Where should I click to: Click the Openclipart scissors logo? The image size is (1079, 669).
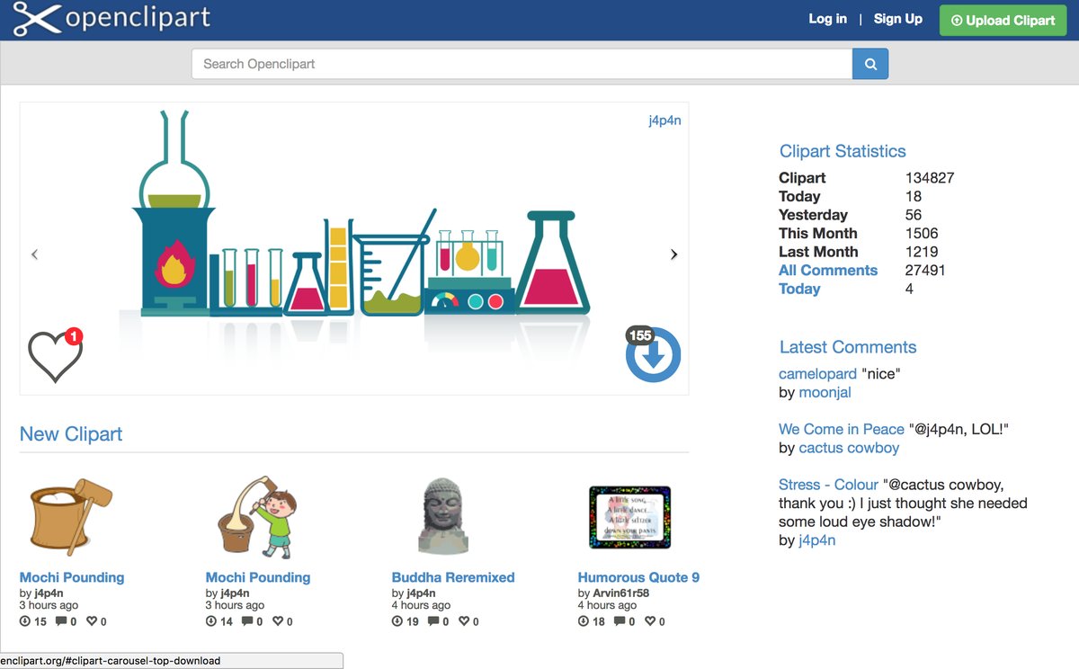tap(36, 19)
